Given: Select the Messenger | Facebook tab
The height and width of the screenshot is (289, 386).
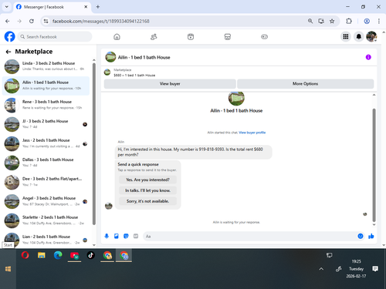Looking at the screenshot, I should click(52, 7).
